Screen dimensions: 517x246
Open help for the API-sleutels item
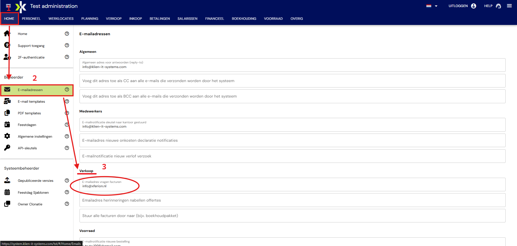click(67, 148)
